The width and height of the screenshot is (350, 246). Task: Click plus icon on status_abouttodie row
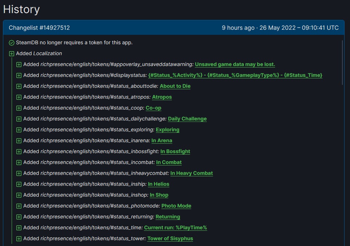19,86
